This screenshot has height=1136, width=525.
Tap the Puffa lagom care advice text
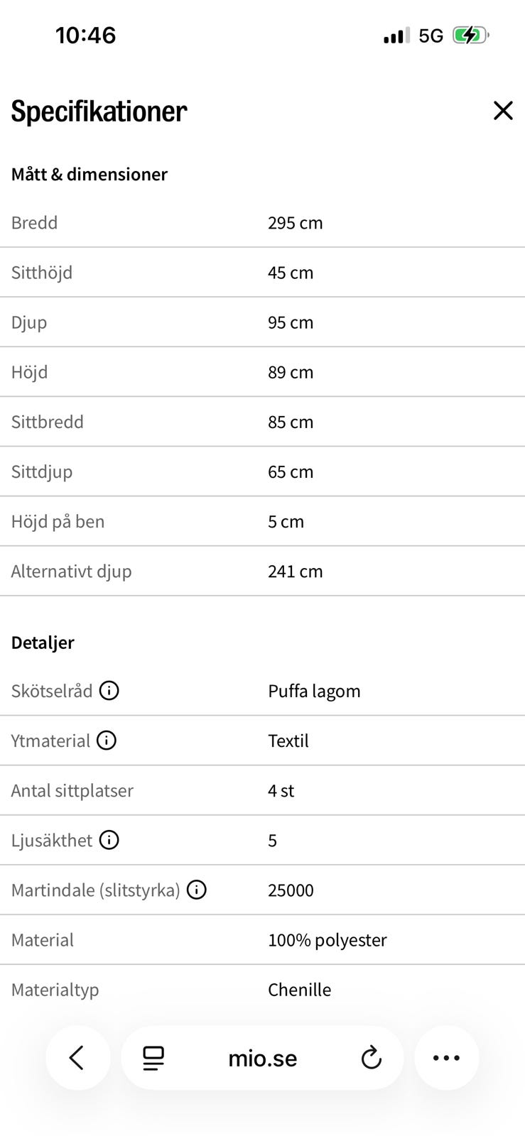pyautogui.click(x=314, y=691)
